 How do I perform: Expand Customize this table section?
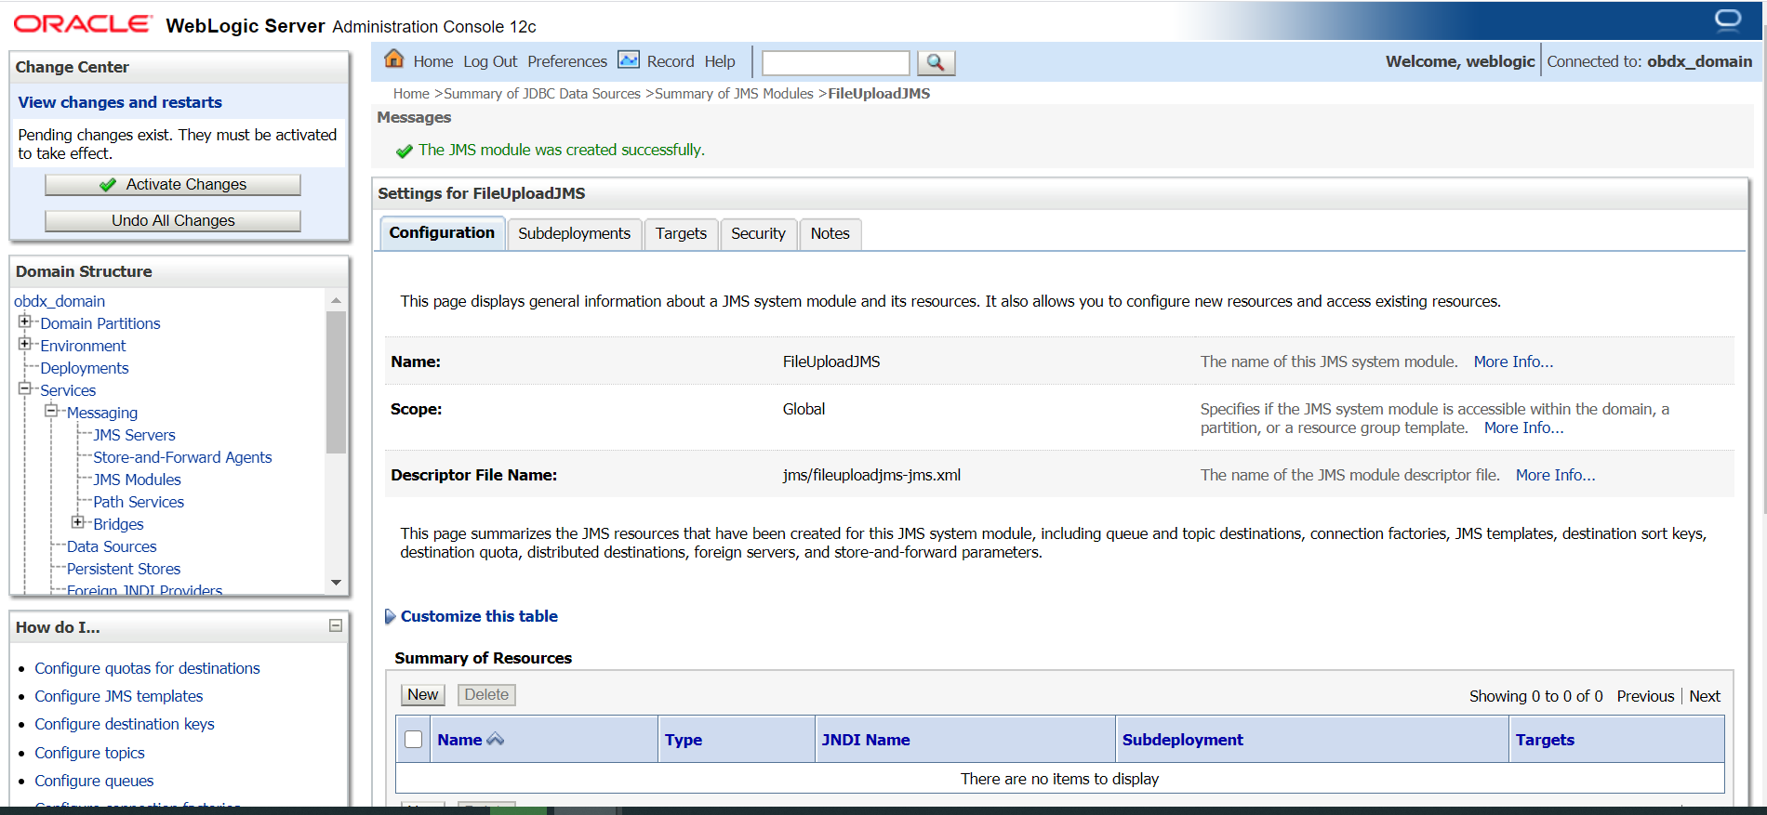click(x=391, y=616)
